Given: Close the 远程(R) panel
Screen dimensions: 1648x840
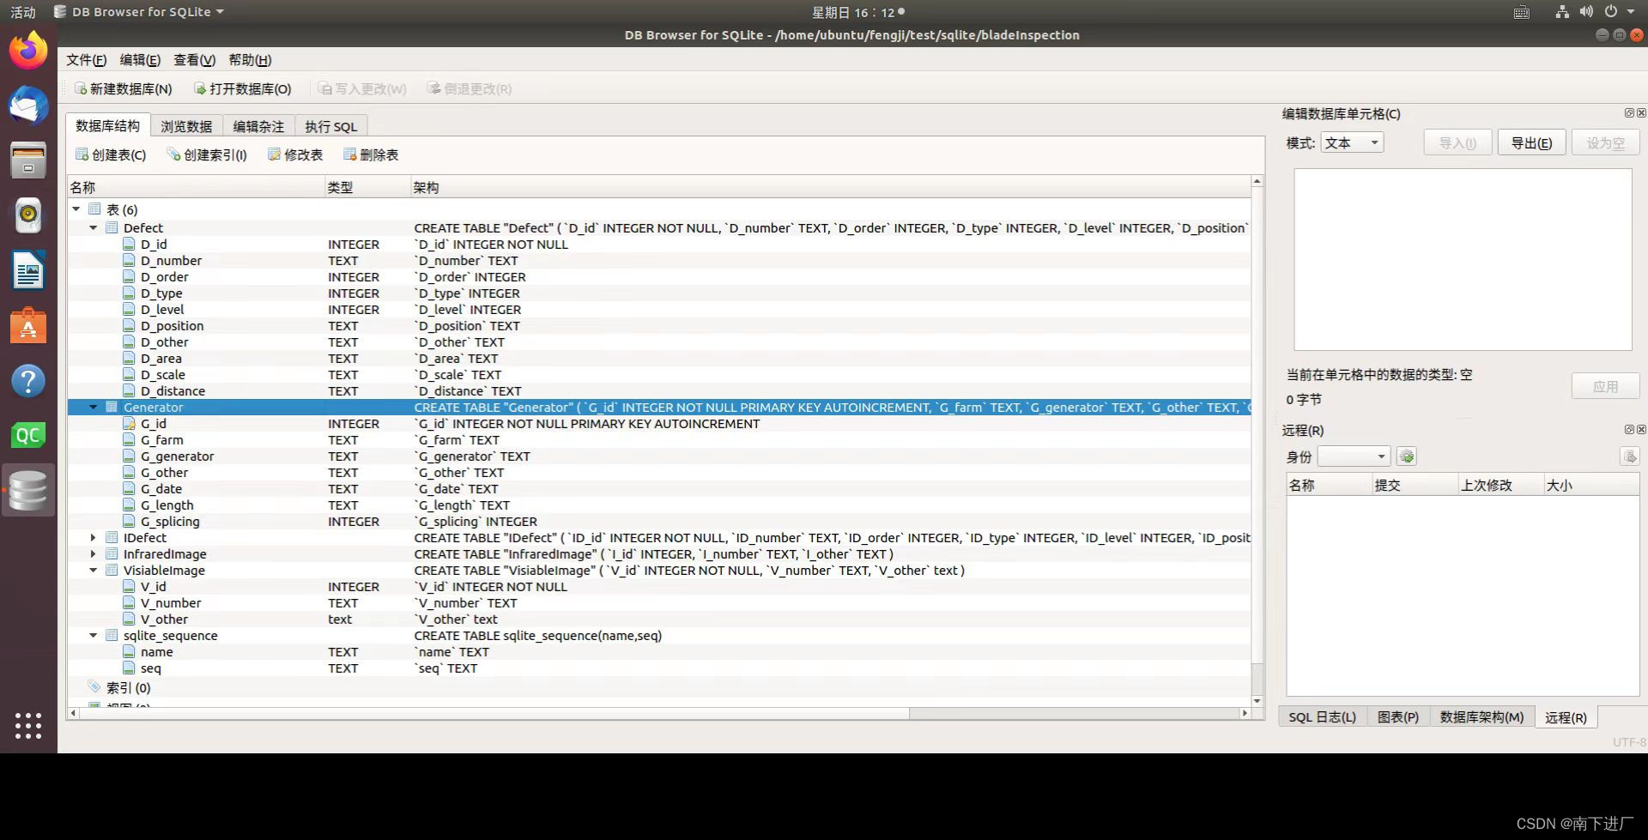Looking at the screenshot, I should (1641, 429).
